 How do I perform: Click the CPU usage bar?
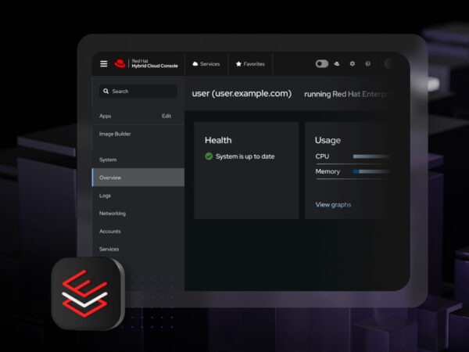(x=371, y=156)
